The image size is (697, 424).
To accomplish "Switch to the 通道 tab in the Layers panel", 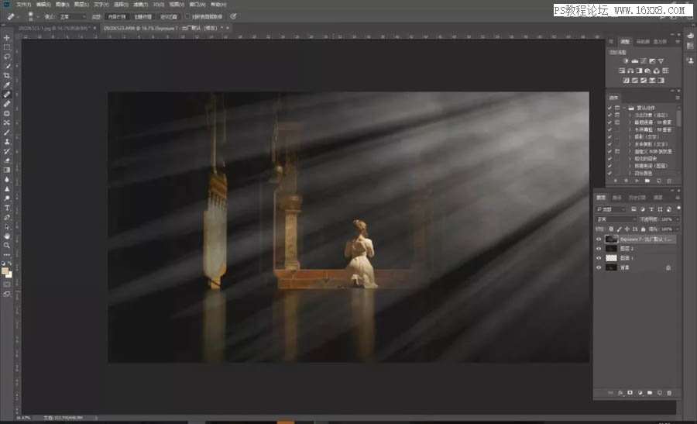I will click(617, 198).
